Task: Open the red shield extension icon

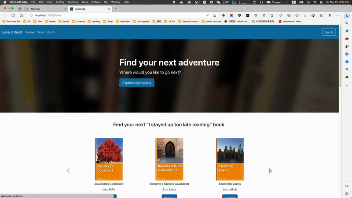Action: tap(239, 15)
